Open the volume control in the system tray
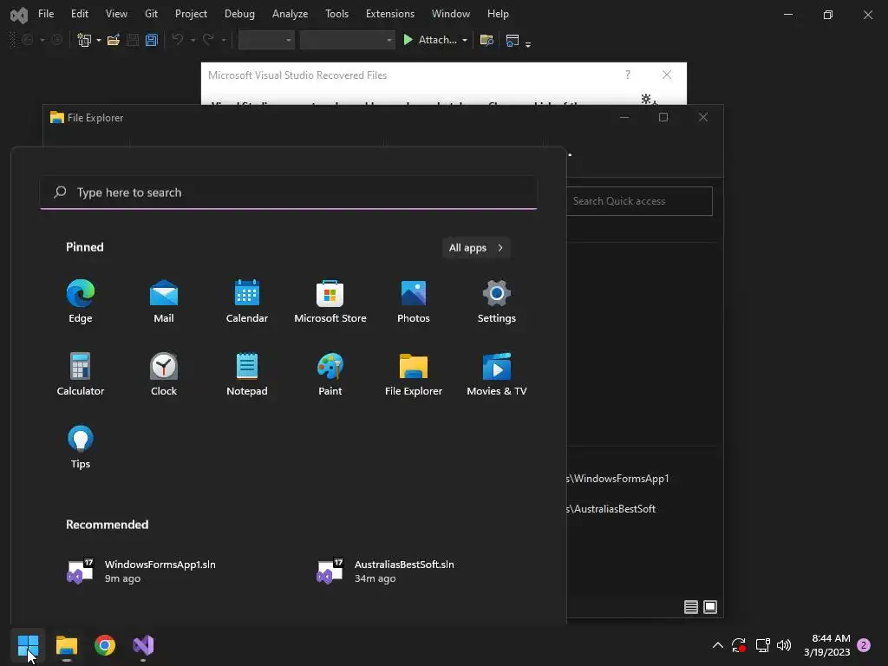 tap(784, 645)
